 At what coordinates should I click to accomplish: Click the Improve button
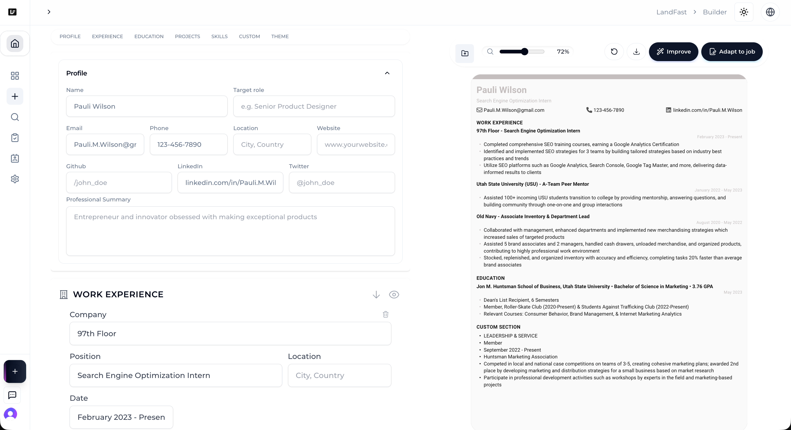coord(673,51)
